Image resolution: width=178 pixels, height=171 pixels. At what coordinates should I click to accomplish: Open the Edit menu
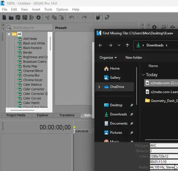14,9
